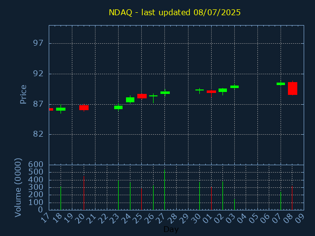
Task: Select the day-axis label 04
Action: (x=242, y=218)
